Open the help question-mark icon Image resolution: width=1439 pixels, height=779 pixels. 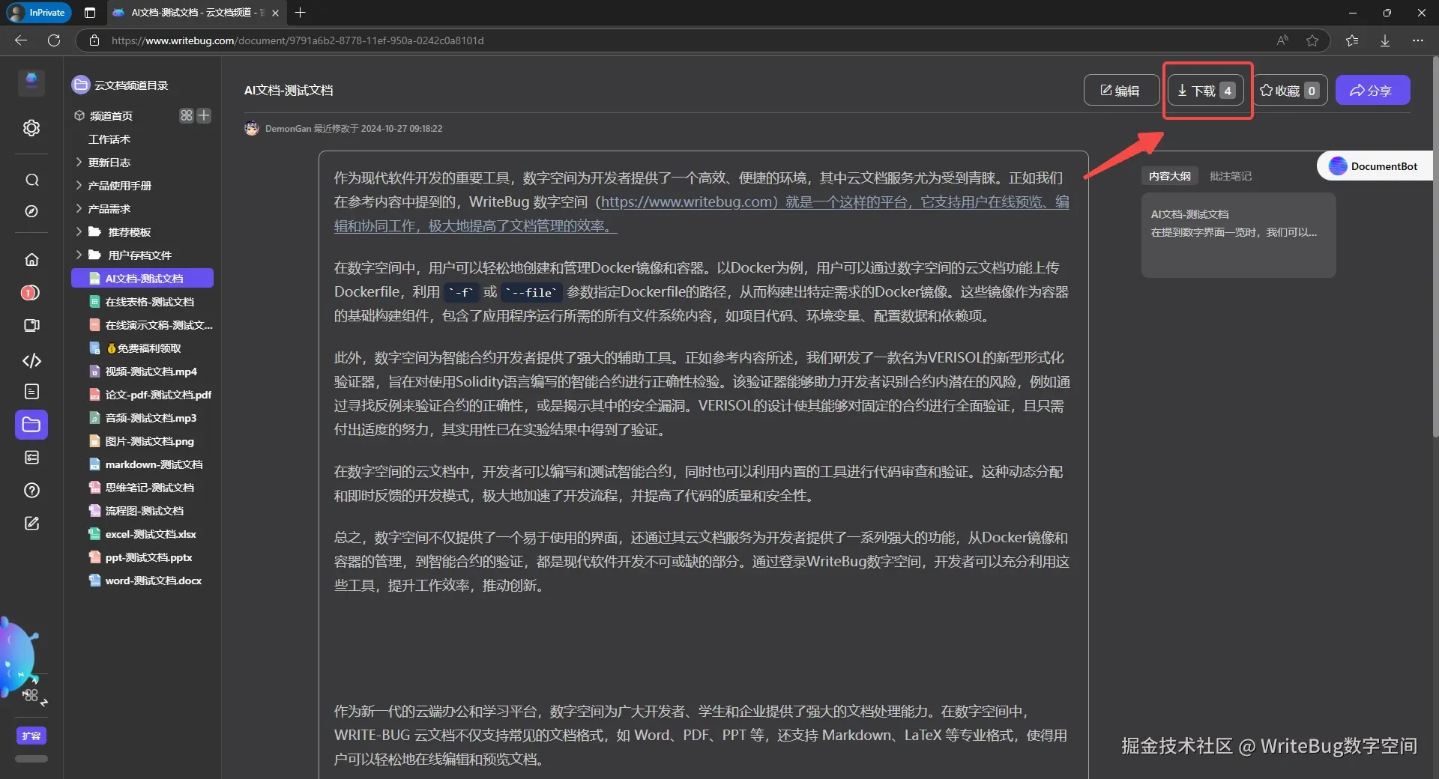(31, 490)
